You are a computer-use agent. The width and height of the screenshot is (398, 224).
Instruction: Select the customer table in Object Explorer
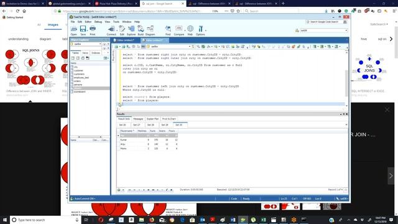(78, 70)
